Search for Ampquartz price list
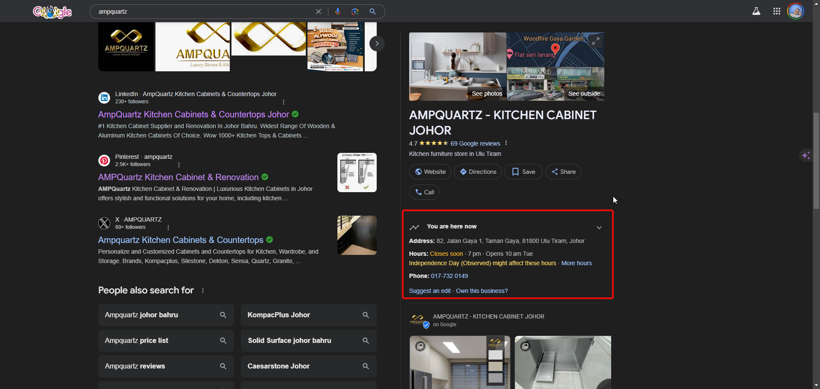This screenshot has height=389, width=820. point(166,341)
